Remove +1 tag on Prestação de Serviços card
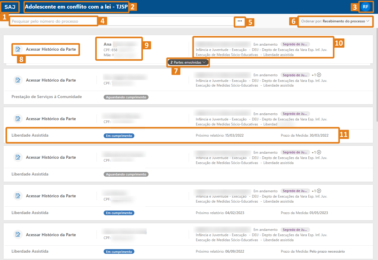Image resolution: width=378 pixels, height=260 pixels. pos(319,75)
